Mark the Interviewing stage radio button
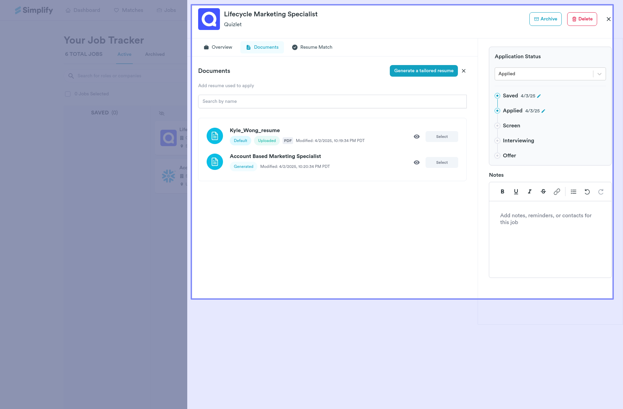Viewport: 623px width, 409px height. (497, 141)
